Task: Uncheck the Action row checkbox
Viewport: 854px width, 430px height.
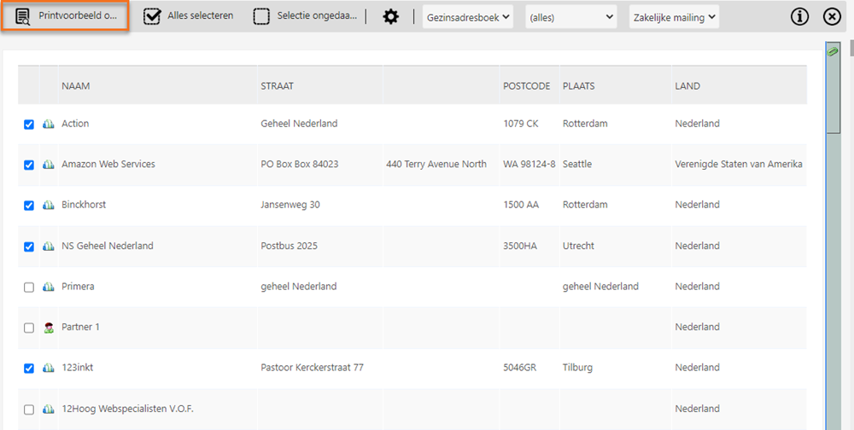Action: coord(29,124)
